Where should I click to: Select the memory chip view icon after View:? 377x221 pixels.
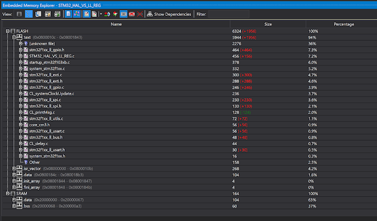click(x=19, y=14)
